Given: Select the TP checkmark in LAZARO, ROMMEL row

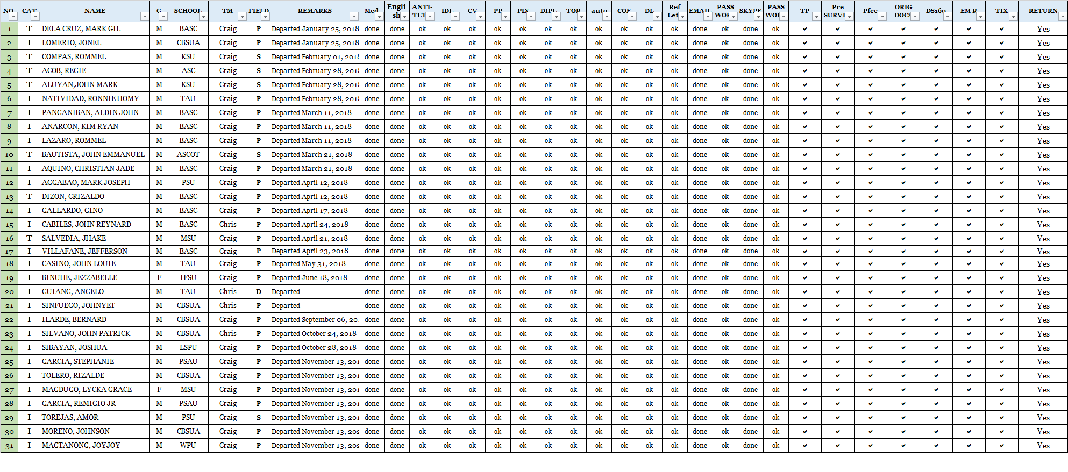Looking at the screenshot, I should point(805,141).
